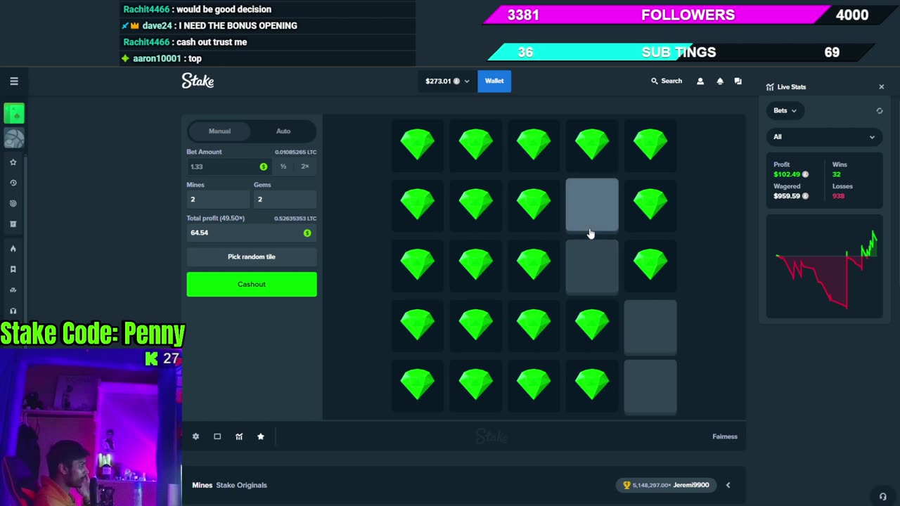The height and width of the screenshot is (506, 900).
Task: Click the Wagered $959.59 value
Action: 791,196
